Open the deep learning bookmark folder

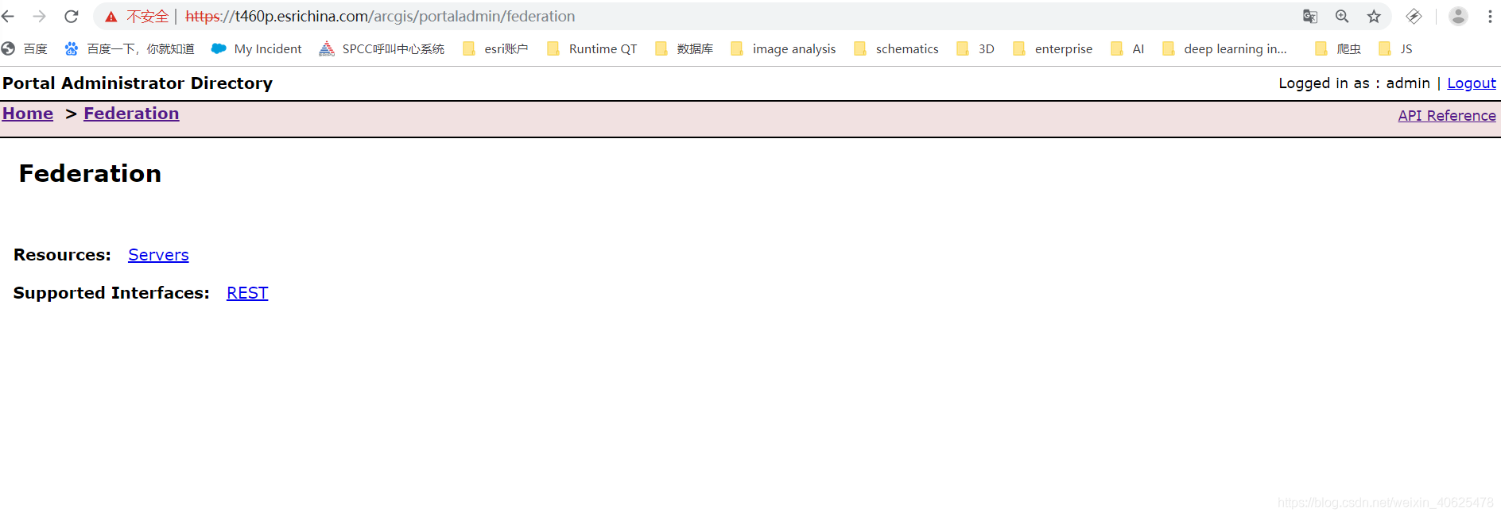tap(1224, 48)
